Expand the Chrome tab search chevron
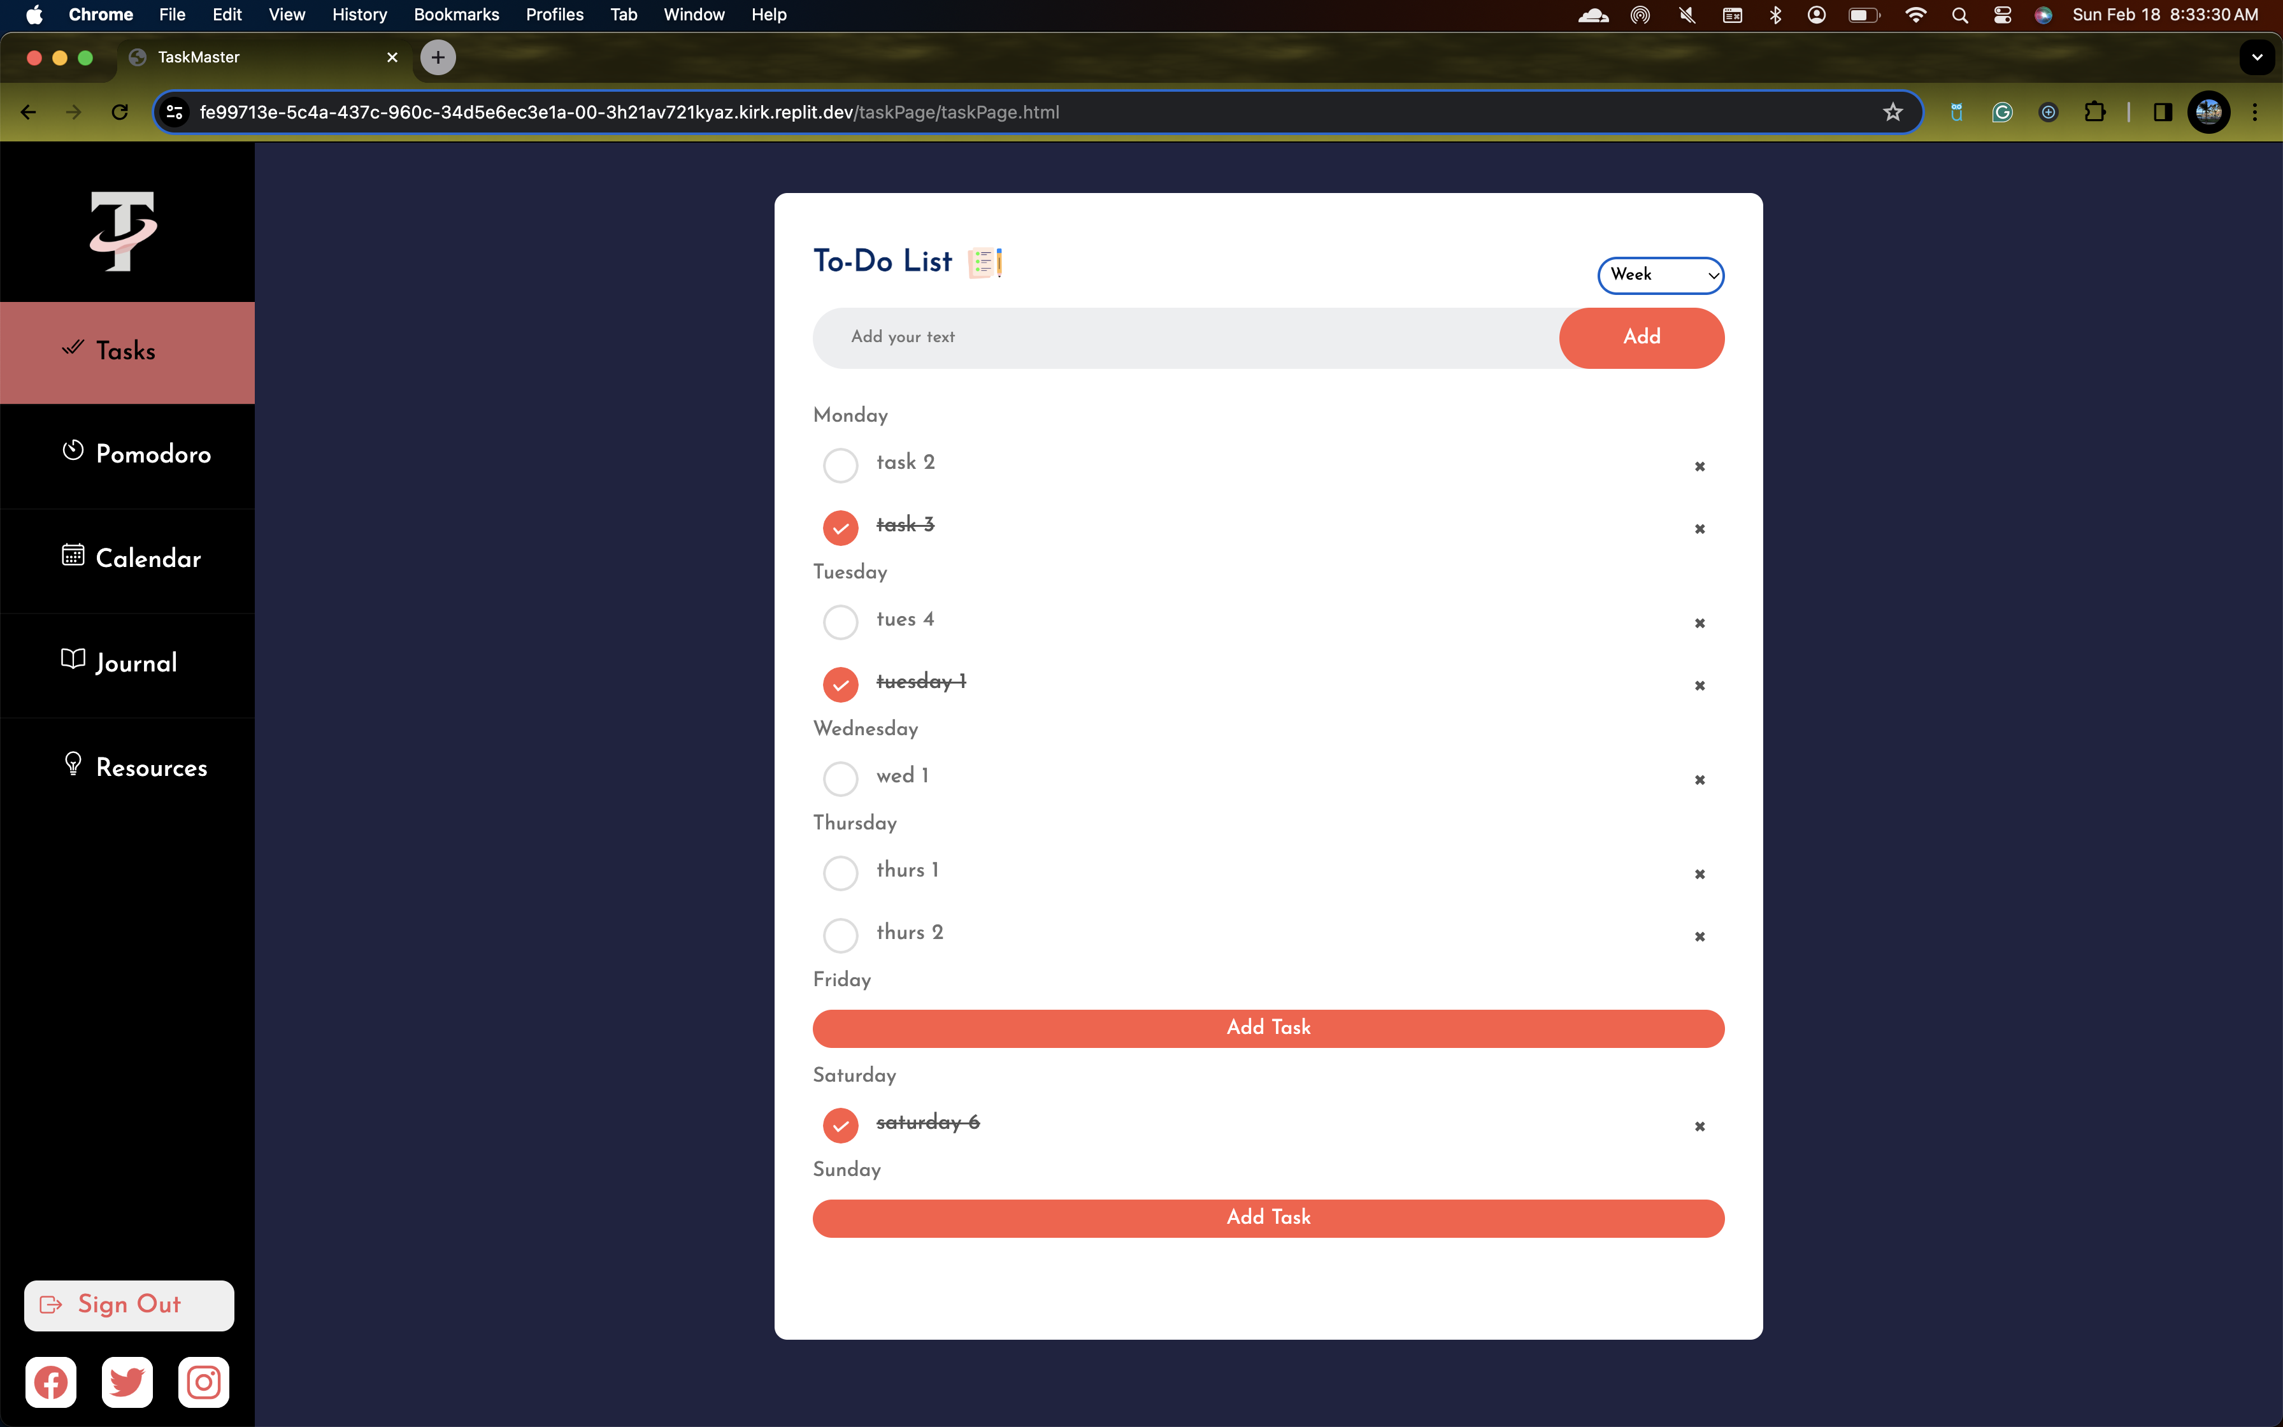Viewport: 2283px width, 1427px height. [x=2257, y=57]
